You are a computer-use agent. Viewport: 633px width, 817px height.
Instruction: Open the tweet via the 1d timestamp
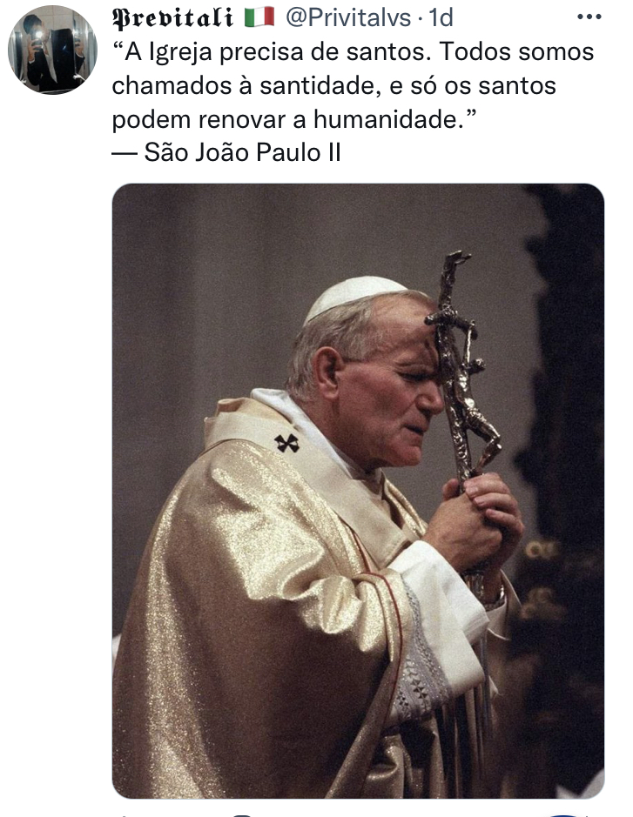click(x=441, y=17)
